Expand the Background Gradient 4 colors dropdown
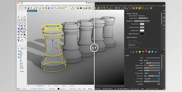 click(142, 21)
